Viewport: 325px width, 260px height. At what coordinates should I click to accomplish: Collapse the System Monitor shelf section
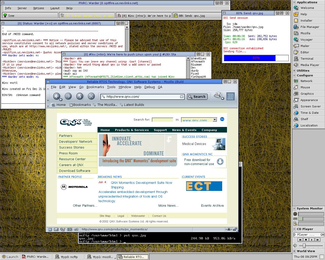pyautogui.click(x=295, y=208)
